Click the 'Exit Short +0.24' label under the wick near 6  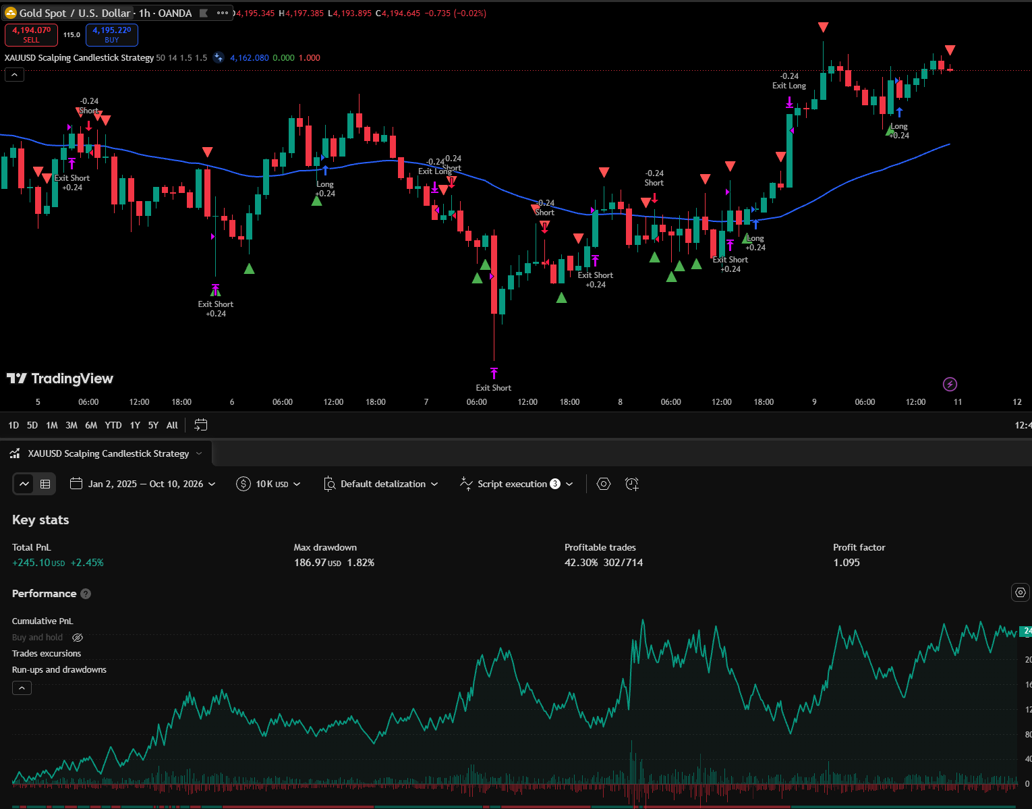pyautogui.click(x=216, y=309)
